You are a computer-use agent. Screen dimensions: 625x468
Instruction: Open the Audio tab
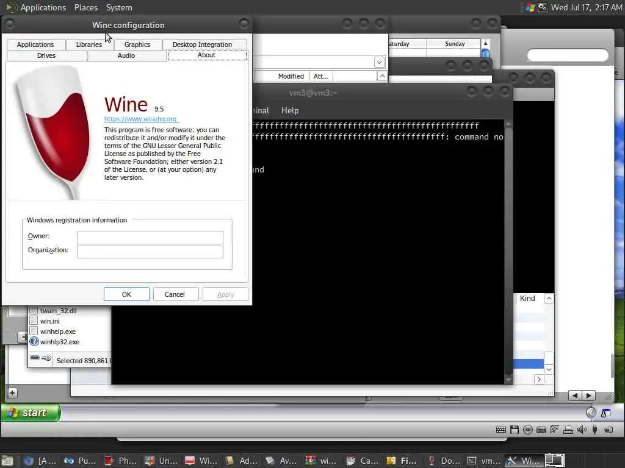click(126, 55)
